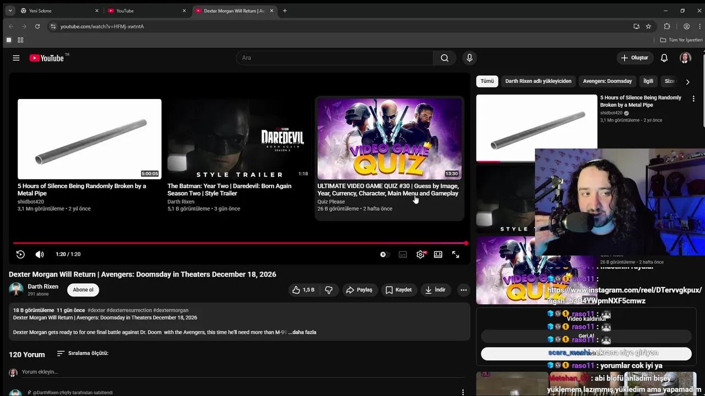Mute the video with the speaker icon
Viewport: 705px width, 396px height.
(40, 254)
